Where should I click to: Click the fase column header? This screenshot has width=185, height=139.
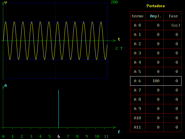coord(173,16)
